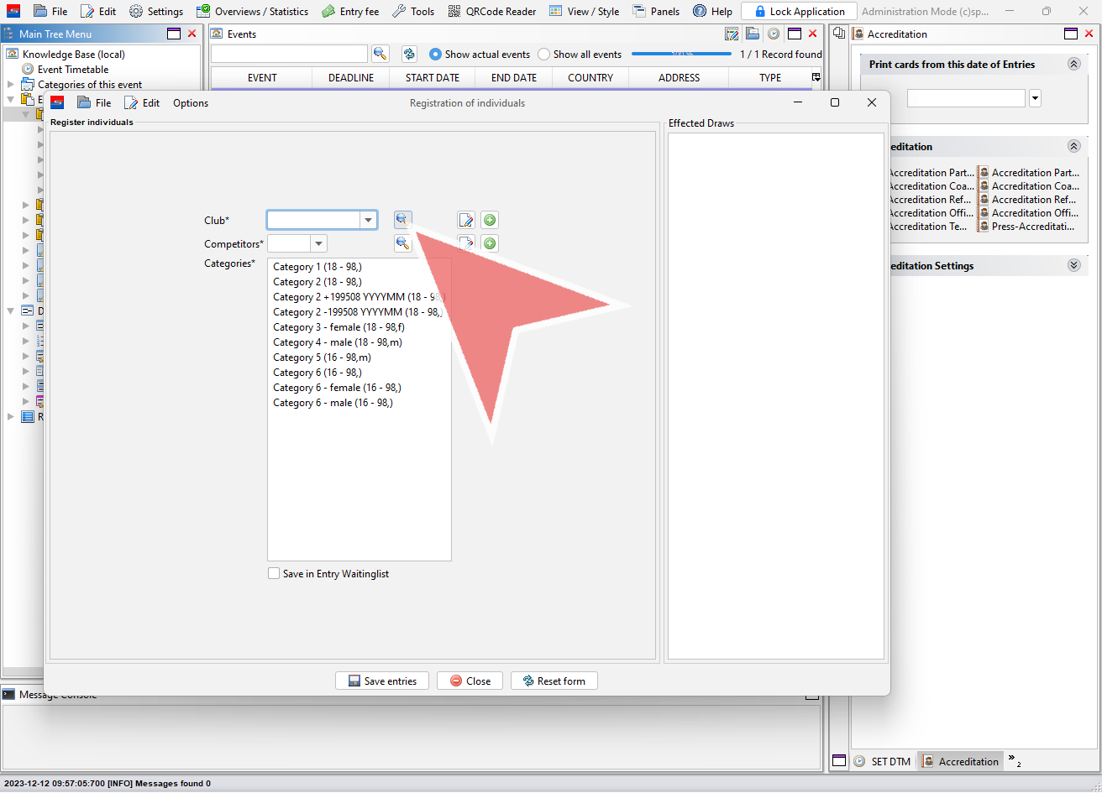
Task: Select Show all events radio button
Action: [x=544, y=55]
